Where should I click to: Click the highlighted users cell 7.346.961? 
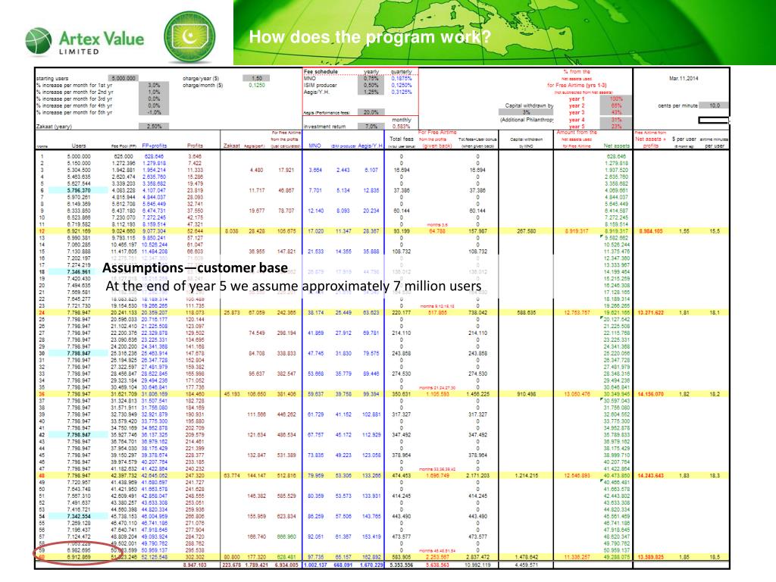pos(79,272)
